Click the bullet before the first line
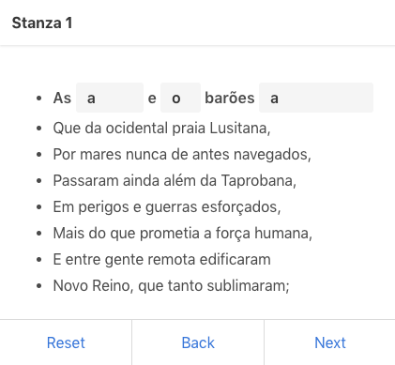The height and width of the screenshot is (365, 395). pos(38,99)
